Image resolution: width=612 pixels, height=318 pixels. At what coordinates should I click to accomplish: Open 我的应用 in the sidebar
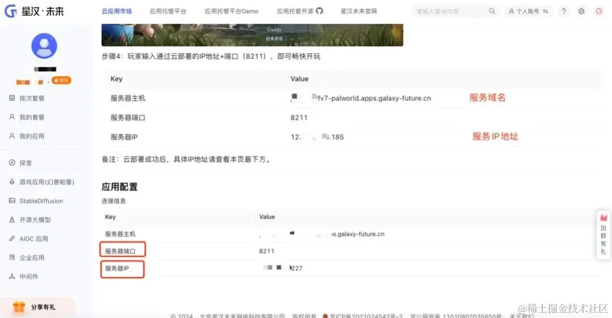pyautogui.click(x=32, y=136)
